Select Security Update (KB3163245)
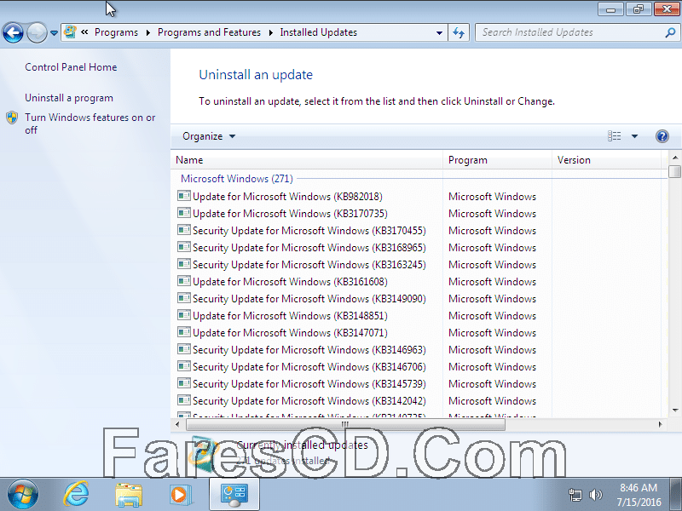This screenshot has height=511, width=682. click(x=309, y=264)
